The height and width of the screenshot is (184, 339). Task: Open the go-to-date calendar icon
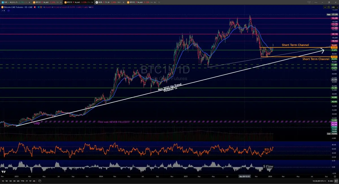[39, 181]
